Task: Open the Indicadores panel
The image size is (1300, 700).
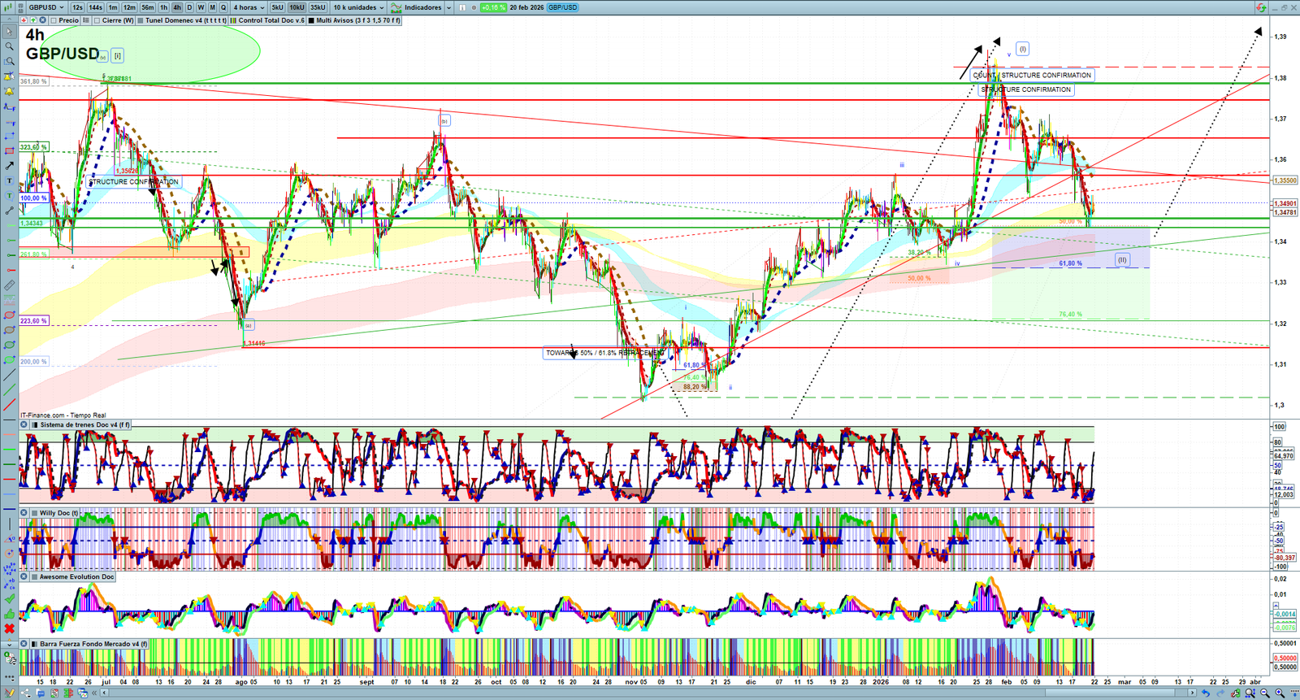Action: (x=422, y=7)
